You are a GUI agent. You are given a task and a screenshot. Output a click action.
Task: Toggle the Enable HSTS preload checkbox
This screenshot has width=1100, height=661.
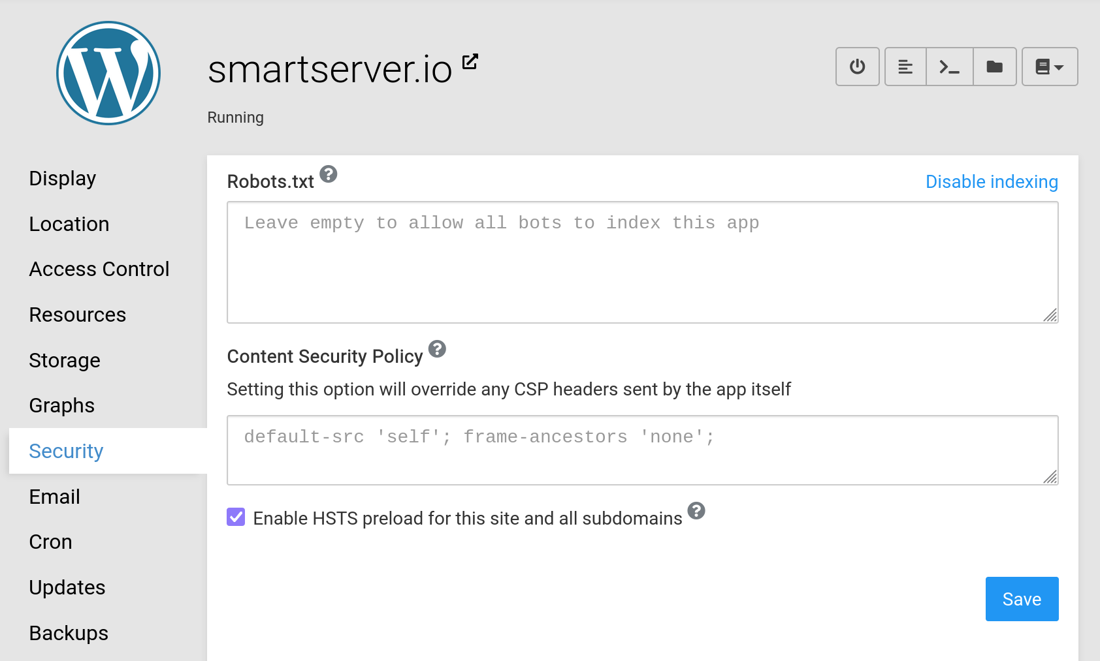coord(236,517)
